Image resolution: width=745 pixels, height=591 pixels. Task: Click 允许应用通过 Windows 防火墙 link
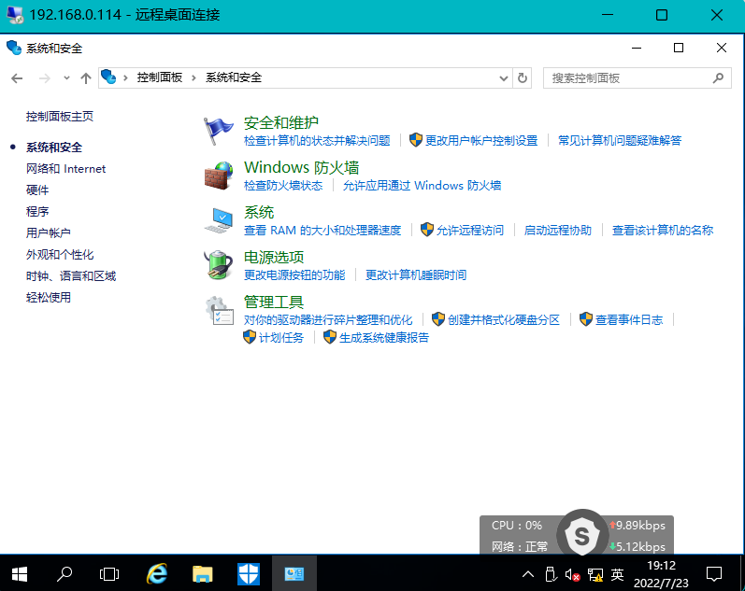pos(422,185)
